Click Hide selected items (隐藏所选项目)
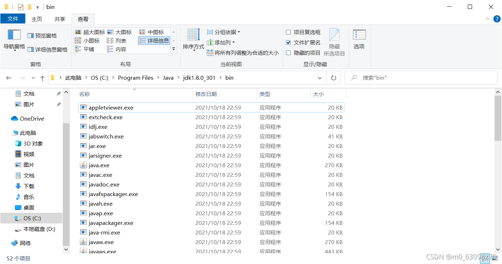 click(334, 42)
